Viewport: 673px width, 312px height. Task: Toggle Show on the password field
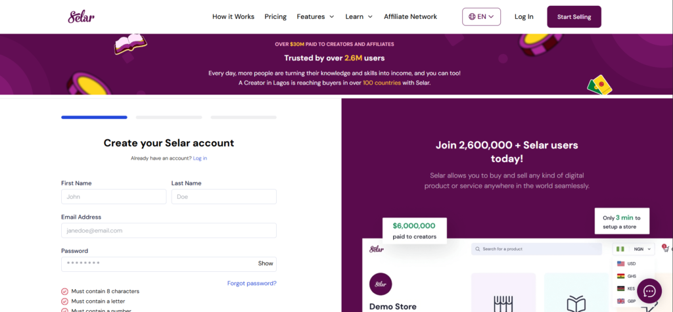266,263
